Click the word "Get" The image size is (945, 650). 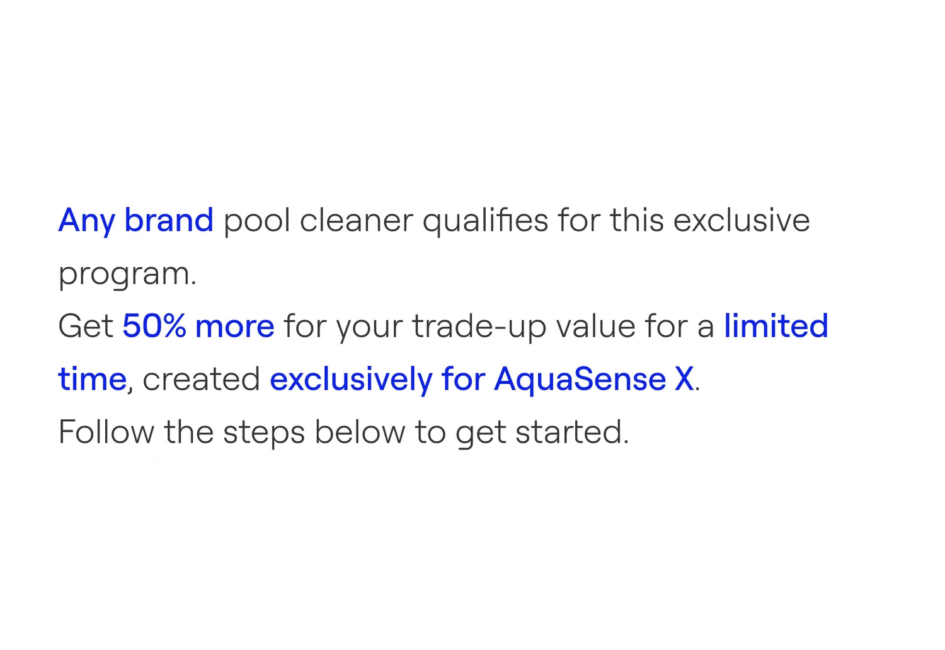click(x=85, y=327)
